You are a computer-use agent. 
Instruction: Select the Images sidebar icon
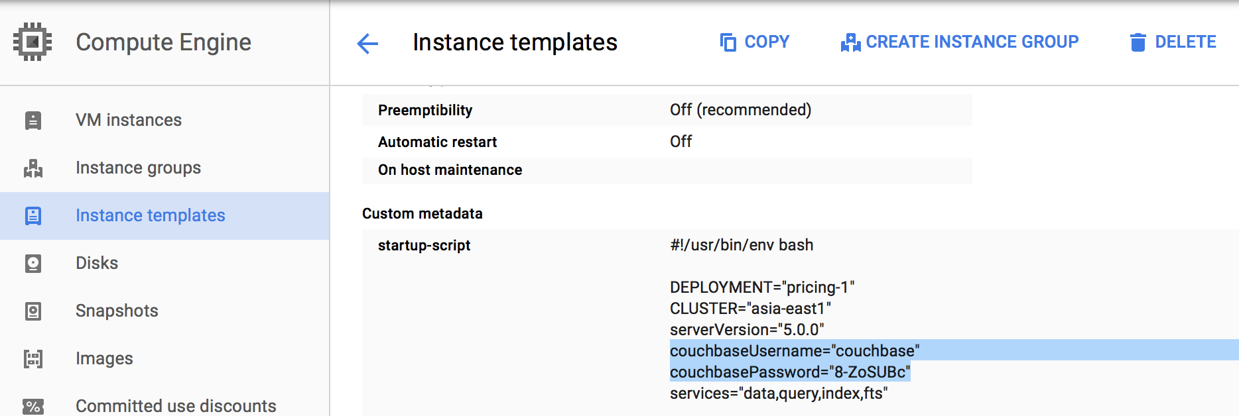(x=33, y=358)
